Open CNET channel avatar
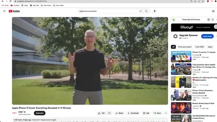 [14, 113]
